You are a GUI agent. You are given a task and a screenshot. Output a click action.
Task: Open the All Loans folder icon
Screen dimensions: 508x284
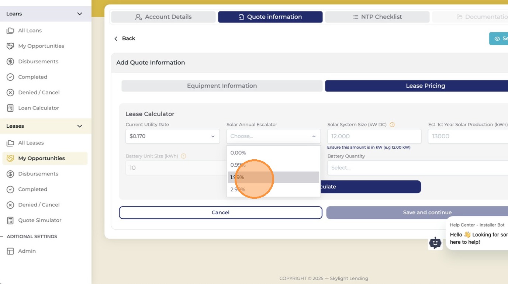(x=10, y=31)
